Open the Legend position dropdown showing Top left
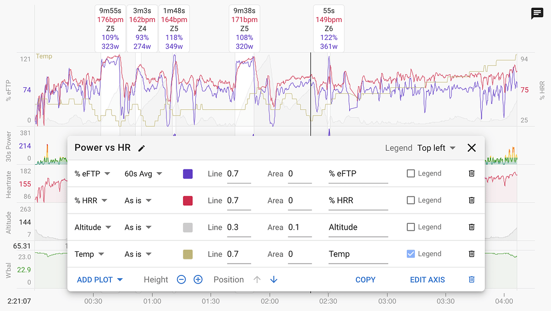Screen dimensions: 551x311 click(x=436, y=147)
